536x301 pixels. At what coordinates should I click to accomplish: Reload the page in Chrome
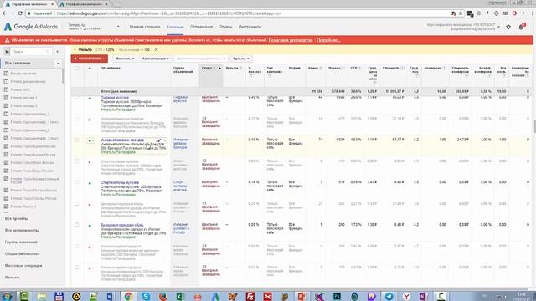click(20, 13)
